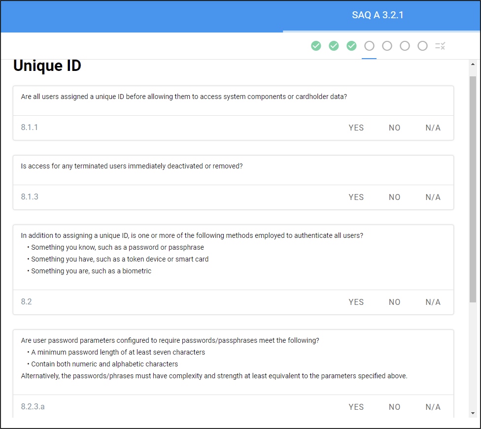481x429 pixels.
Task: Click the final checklist review icon
Action: click(440, 46)
